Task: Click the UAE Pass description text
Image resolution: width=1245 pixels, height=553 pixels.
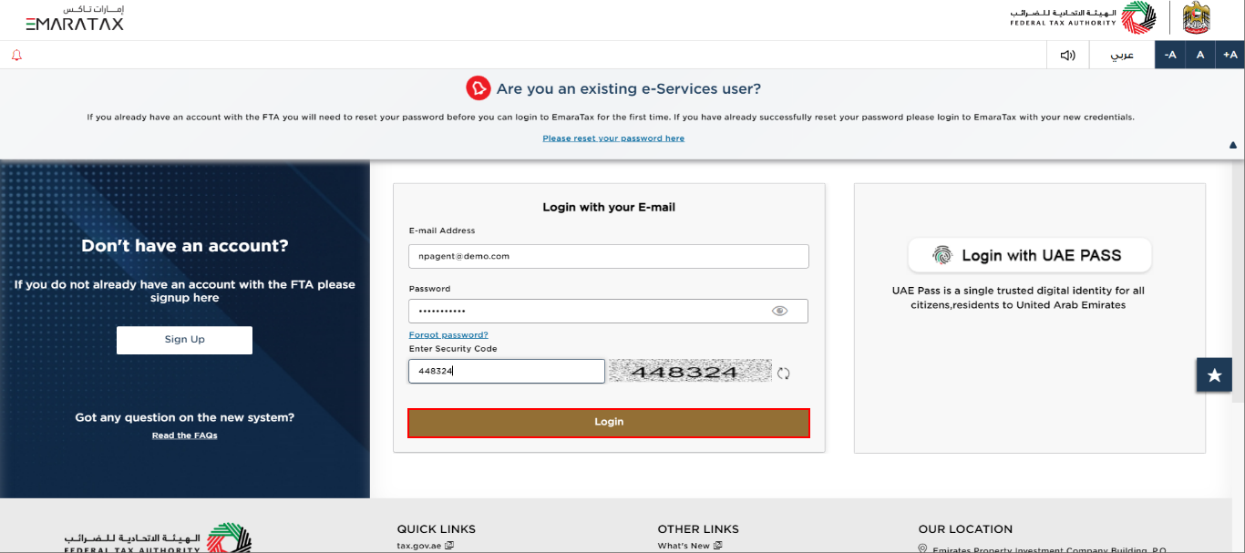Action: [1018, 298]
